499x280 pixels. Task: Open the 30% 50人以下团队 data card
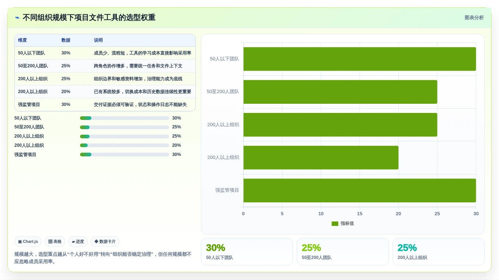247,252
